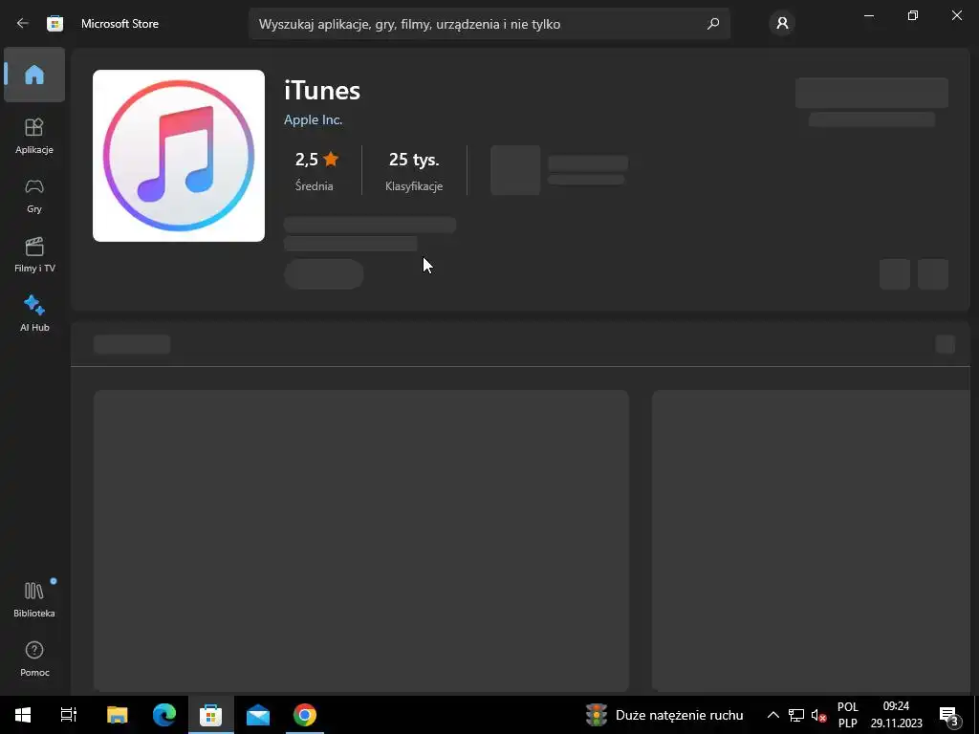Click the muted volume tray icon
The height and width of the screenshot is (734, 979).
coord(818,715)
